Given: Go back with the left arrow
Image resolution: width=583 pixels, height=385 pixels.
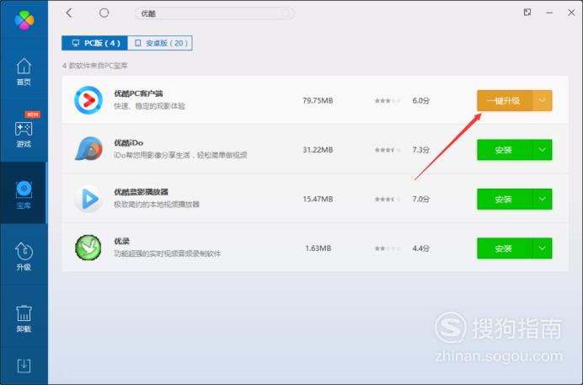Looking at the screenshot, I should pos(69,13).
